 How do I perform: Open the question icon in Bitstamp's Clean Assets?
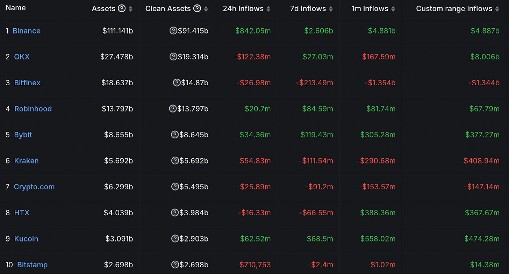point(175,265)
